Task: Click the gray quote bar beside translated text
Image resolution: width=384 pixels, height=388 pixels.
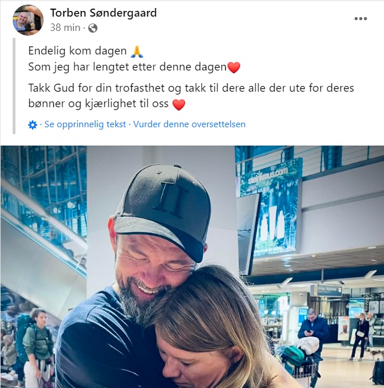Action: (14, 86)
